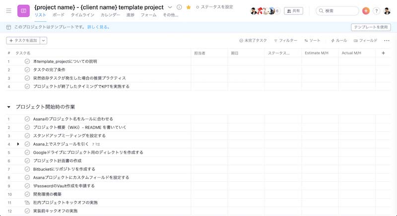Switch to タイムライン tab
This screenshot has width=397, height=216.
[82, 15]
